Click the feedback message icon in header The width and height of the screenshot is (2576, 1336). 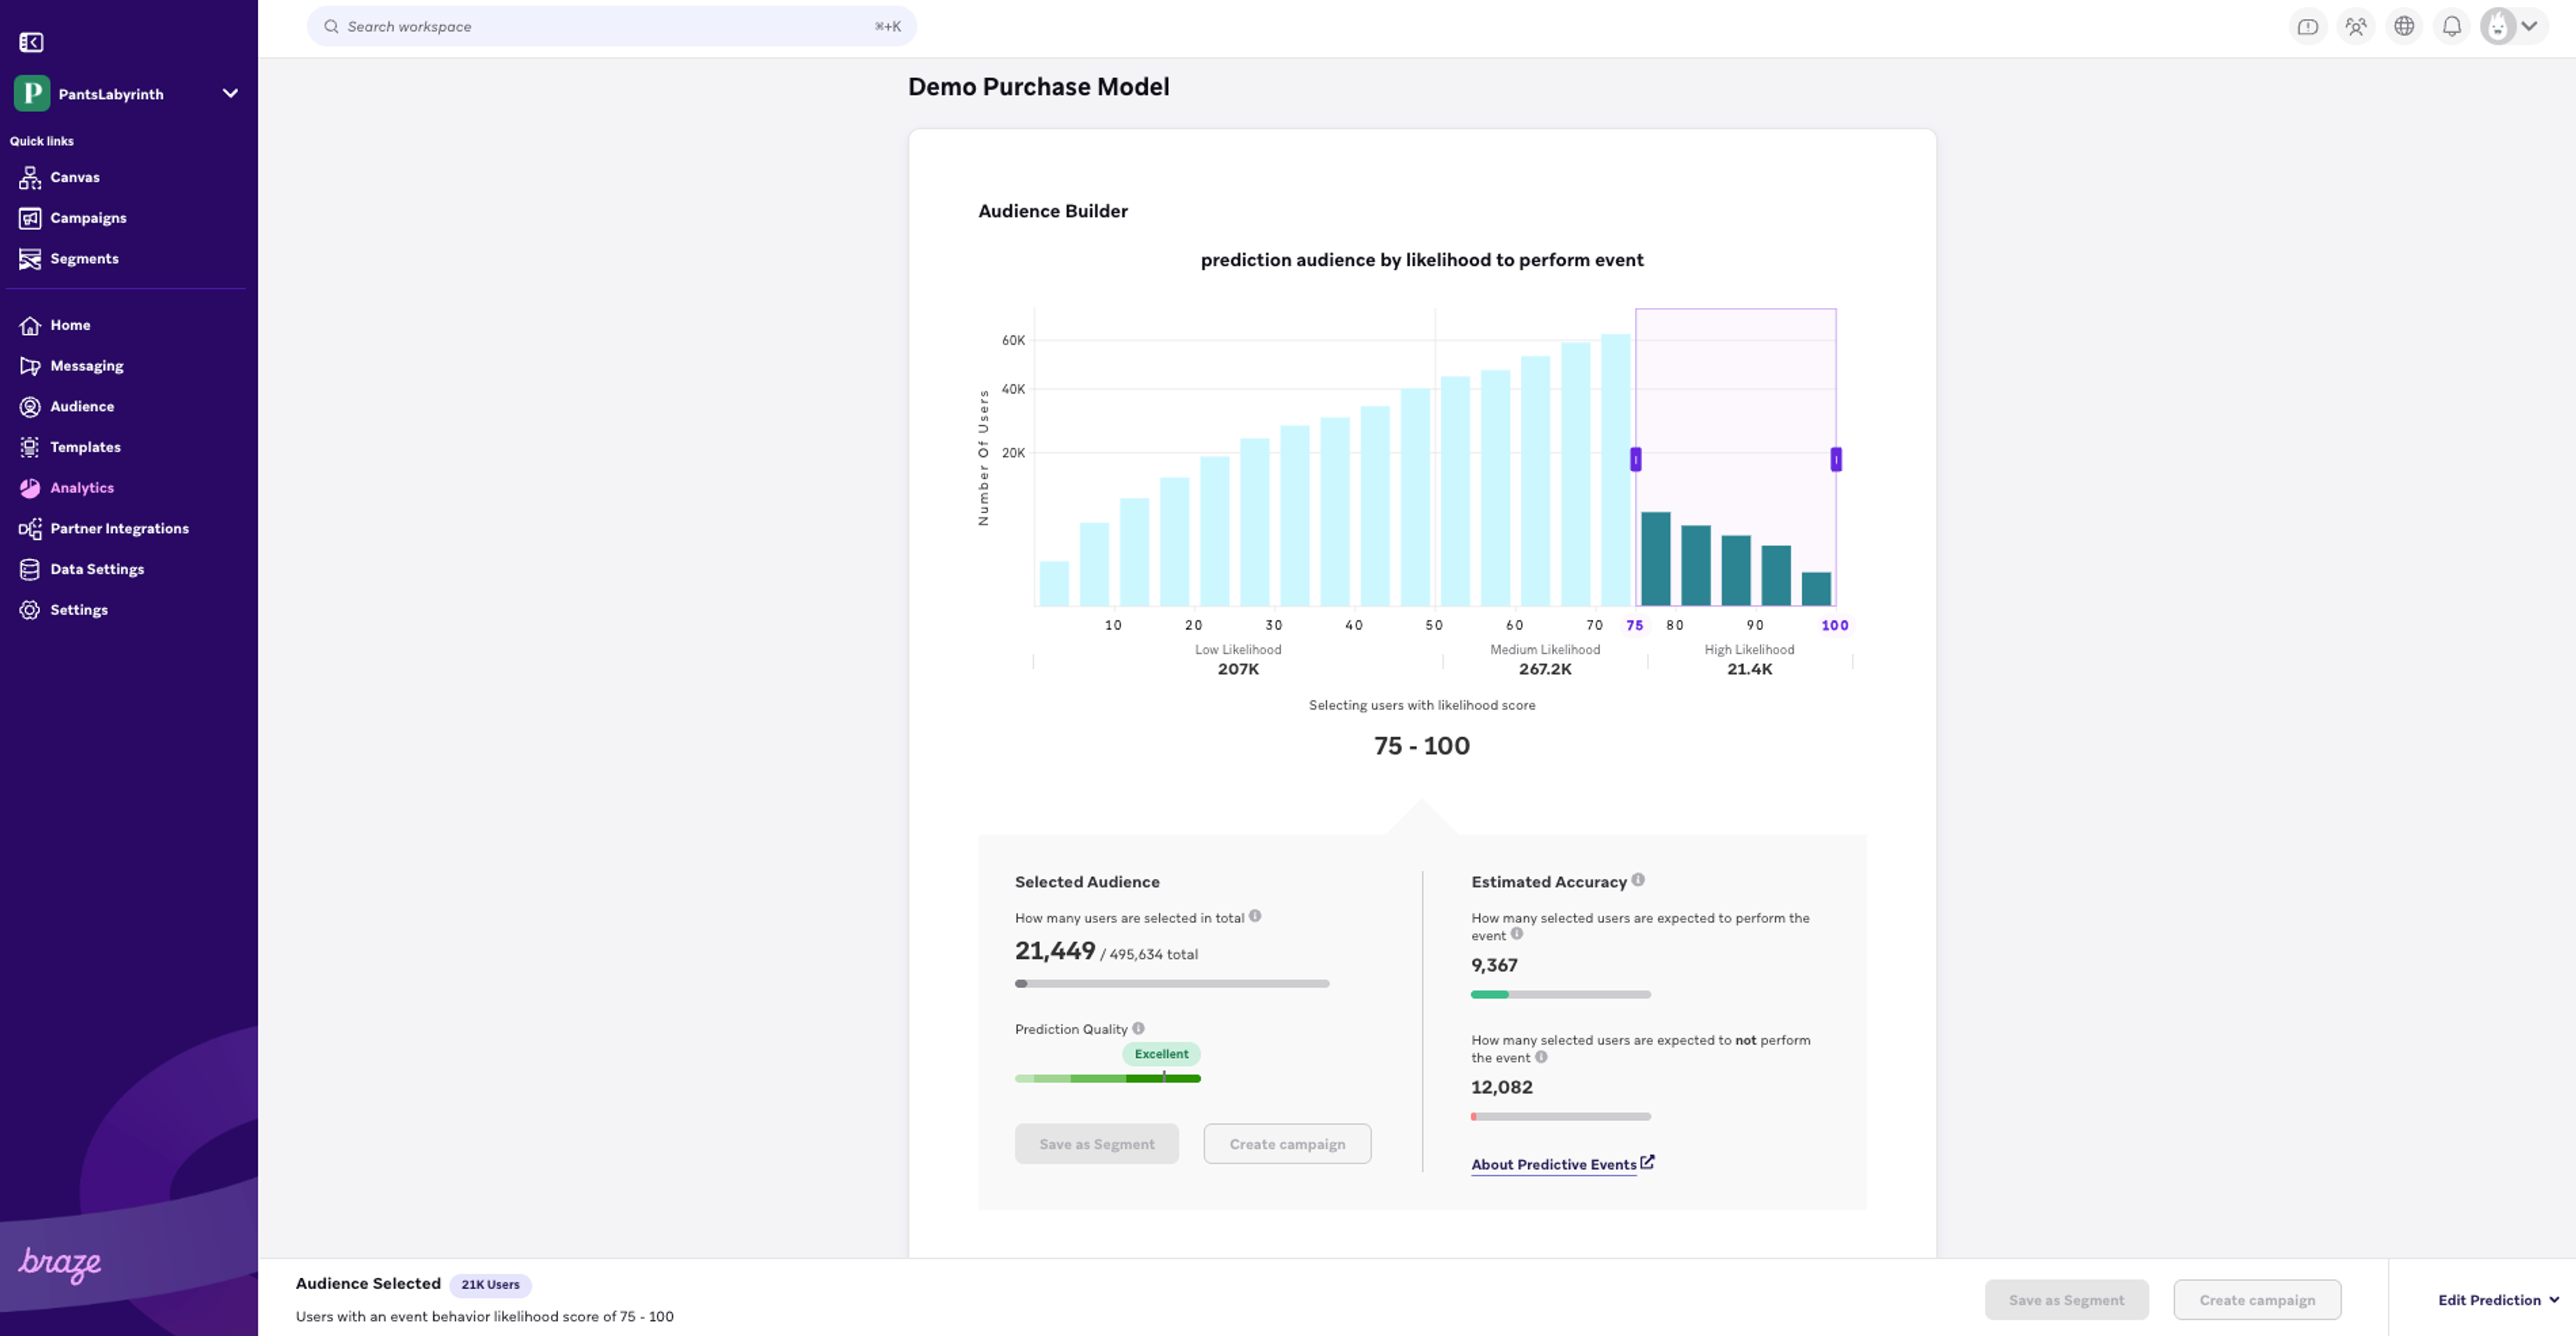(2307, 27)
